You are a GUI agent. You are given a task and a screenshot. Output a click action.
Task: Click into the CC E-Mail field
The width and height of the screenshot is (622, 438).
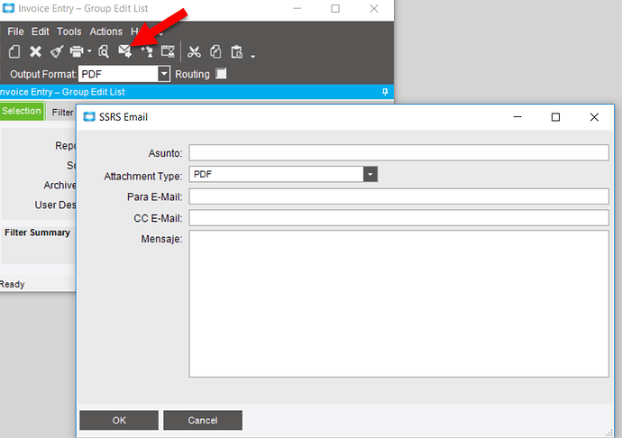pos(398,218)
